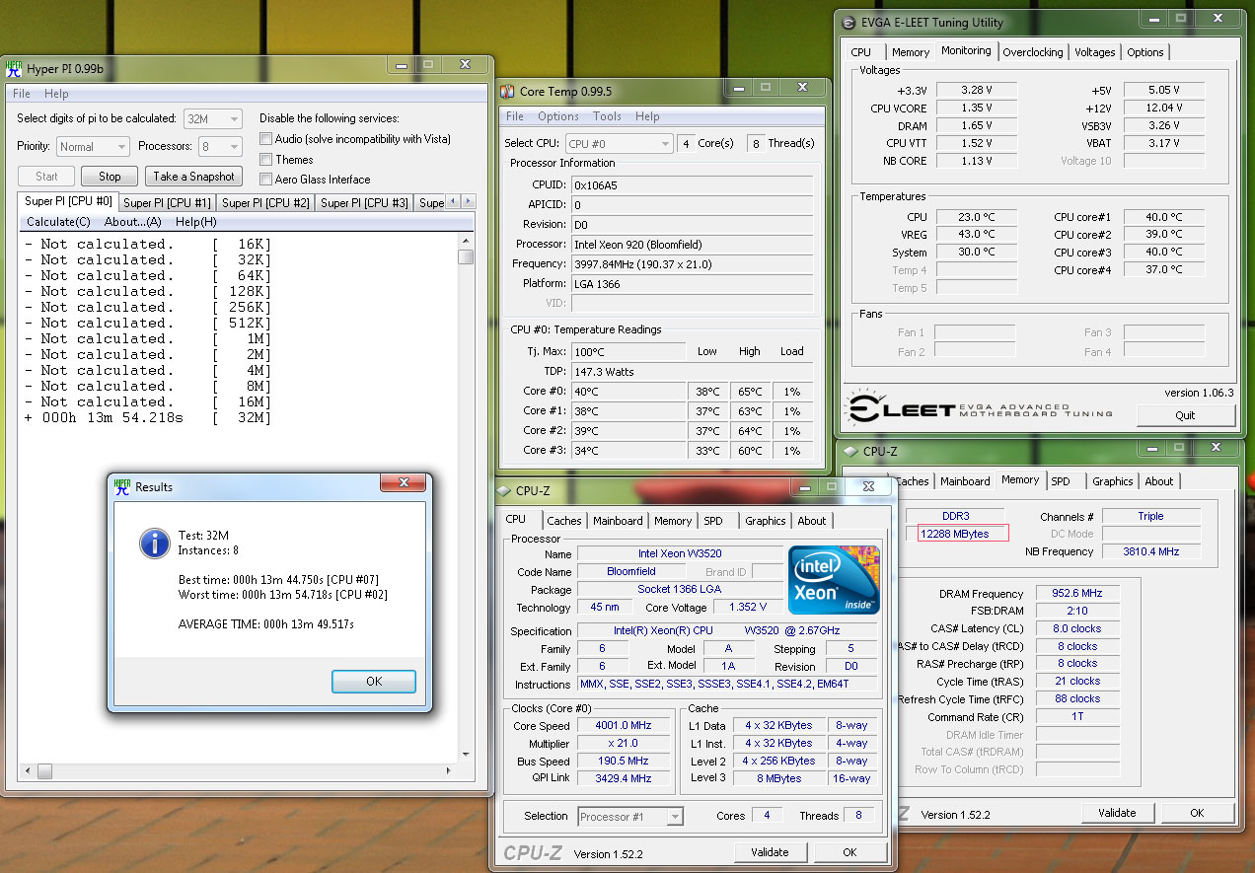The width and height of the screenshot is (1255, 873).
Task: Click OK in CPU-Z processor window
Action: click(x=849, y=852)
